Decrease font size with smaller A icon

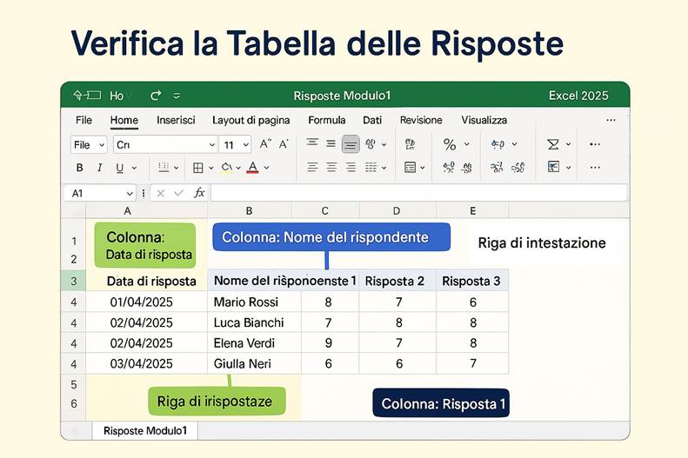click(284, 144)
